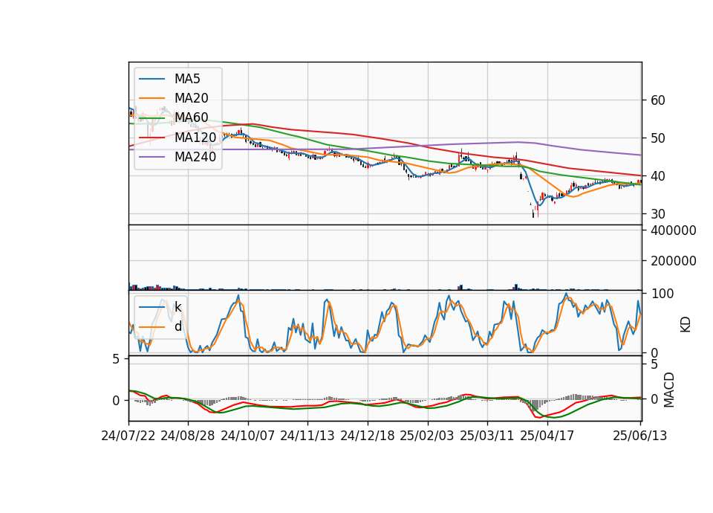Click the lowest candlestick near April 2025
The height and width of the screenshot is (513, 713).
pos(533,213)
